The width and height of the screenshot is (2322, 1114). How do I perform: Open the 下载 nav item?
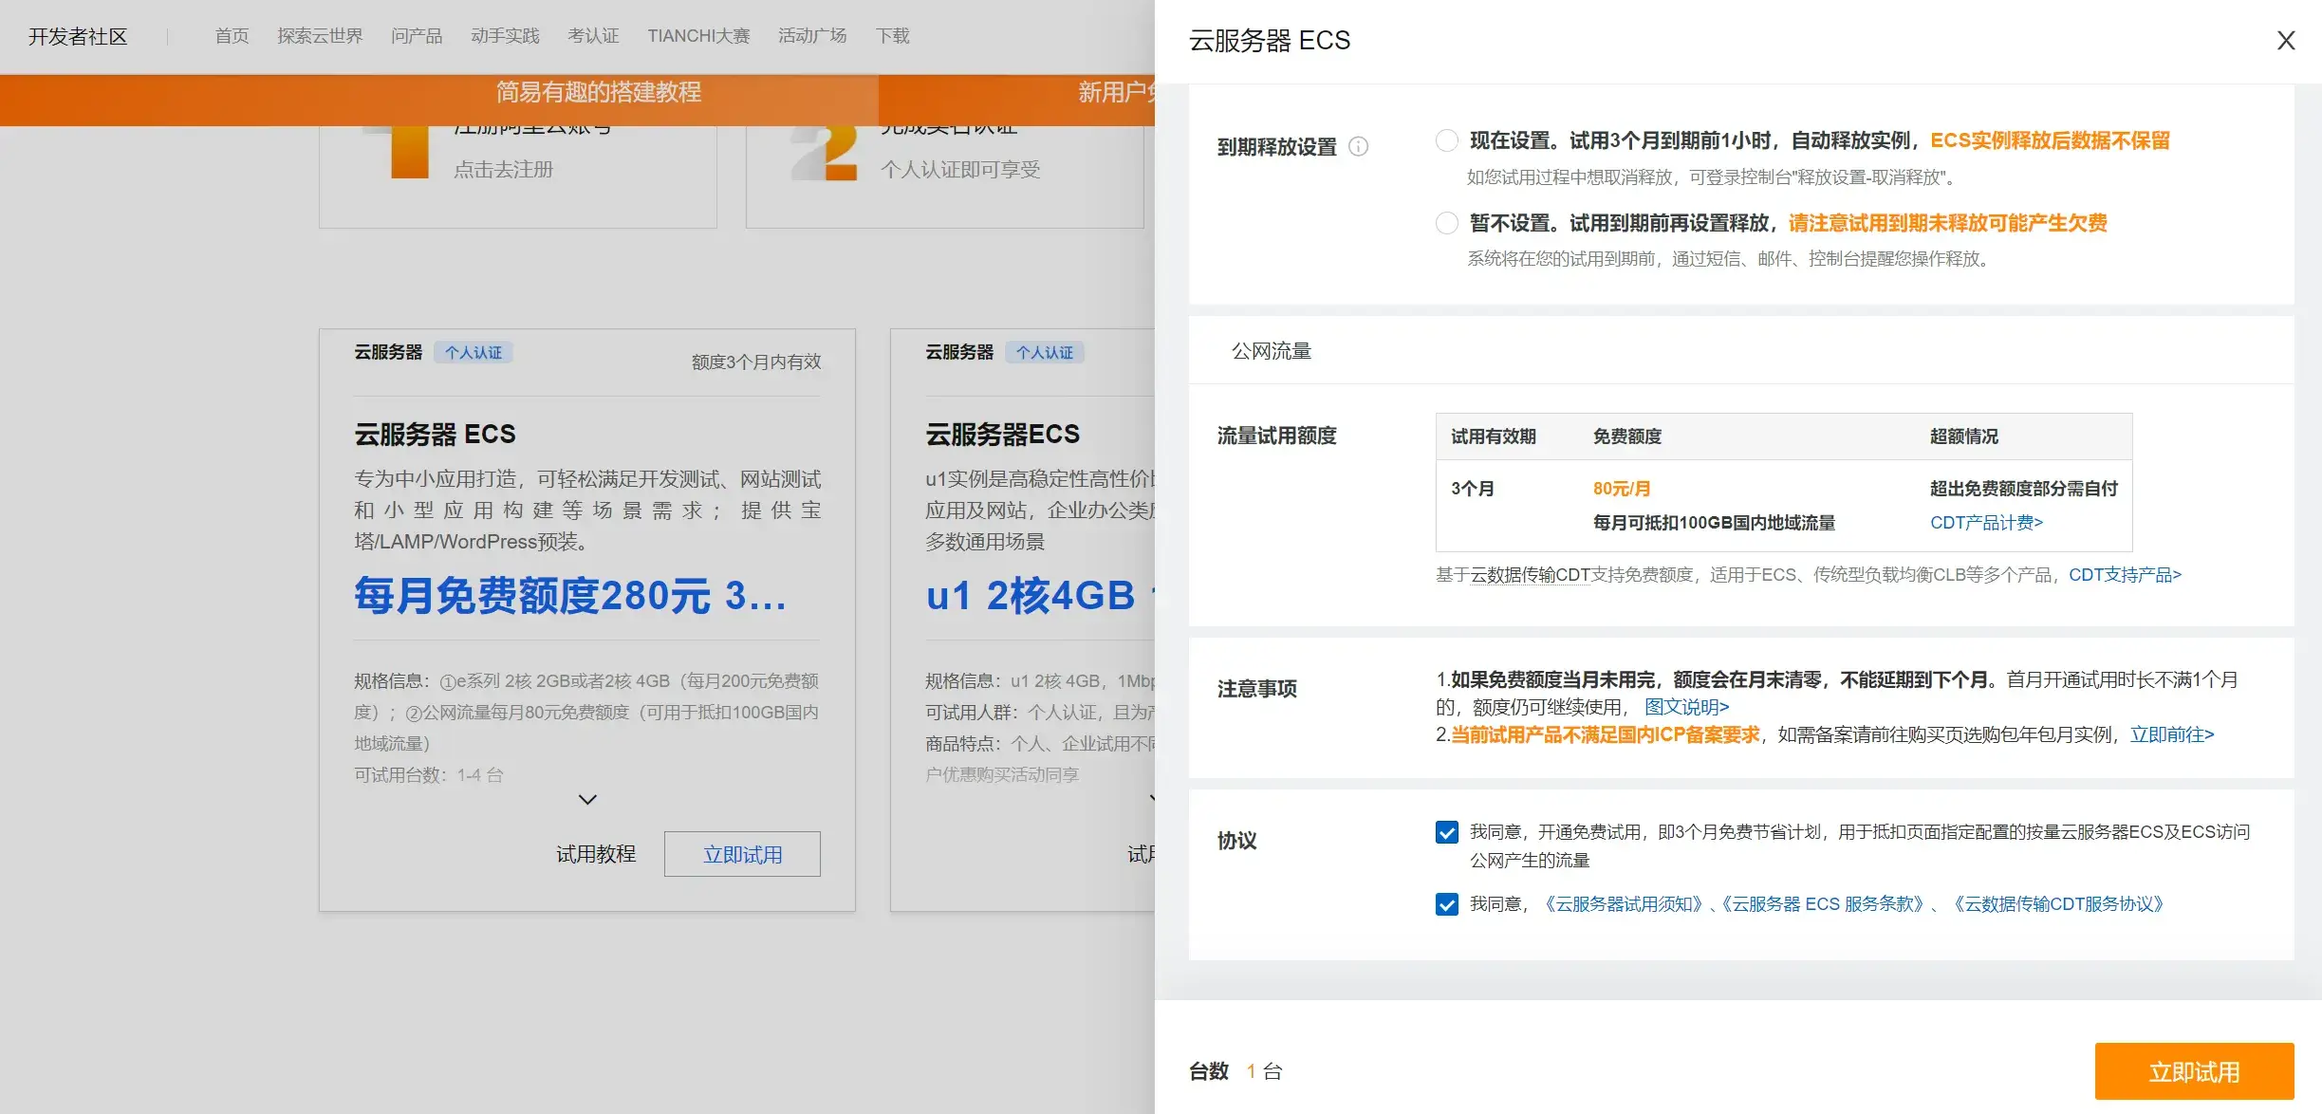click(x=892, y=36)
